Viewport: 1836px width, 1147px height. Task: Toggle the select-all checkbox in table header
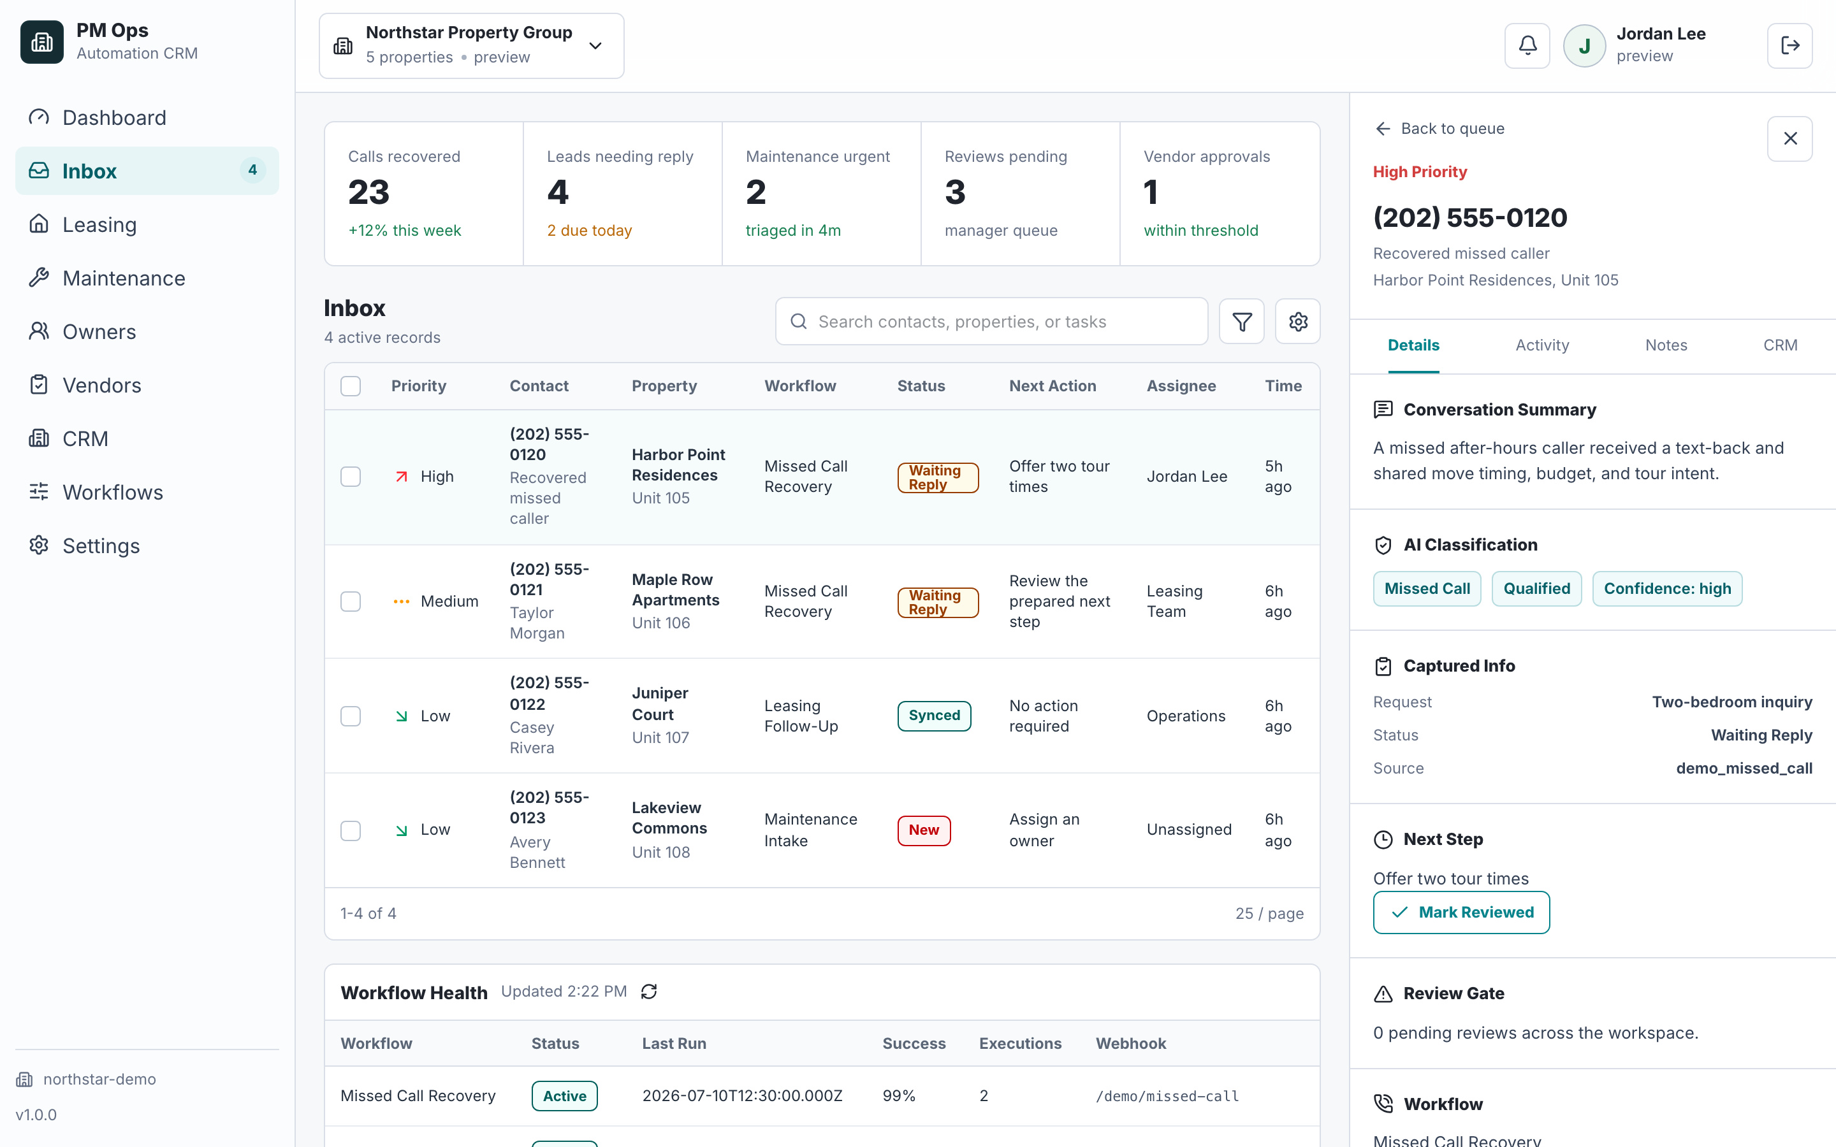(x=351, y=386)
